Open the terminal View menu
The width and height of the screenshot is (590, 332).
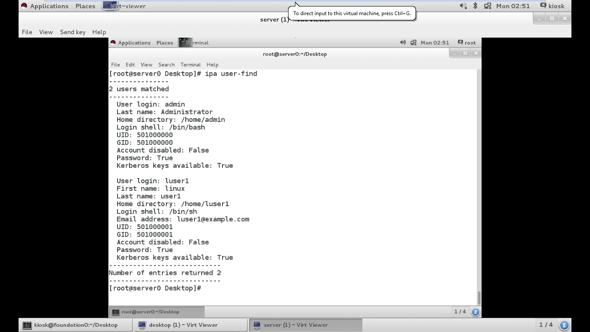146,64
